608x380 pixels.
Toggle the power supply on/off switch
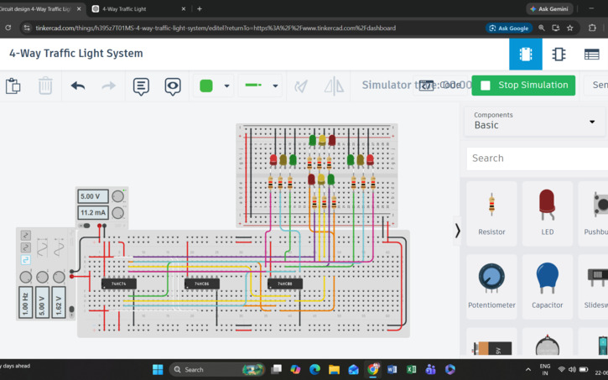(86, 226)
